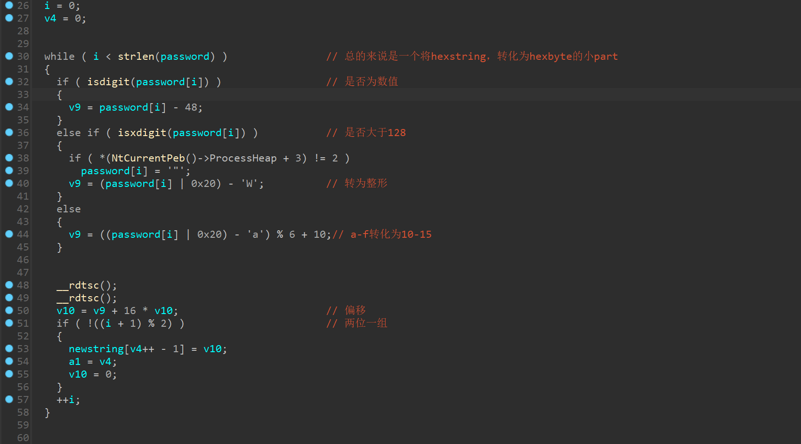Screen dimensions: 801x444
Task: Click line number 60 in the gutter
Action: coord(23,437)
